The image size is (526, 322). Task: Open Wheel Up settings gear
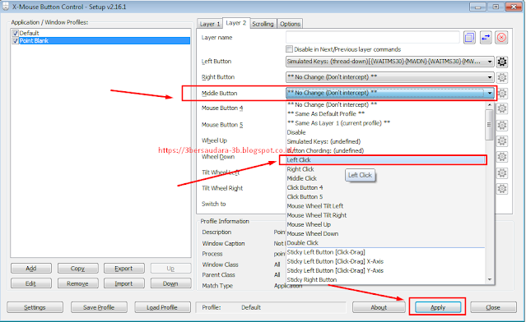pyautogui.click(x=502, y=141)
